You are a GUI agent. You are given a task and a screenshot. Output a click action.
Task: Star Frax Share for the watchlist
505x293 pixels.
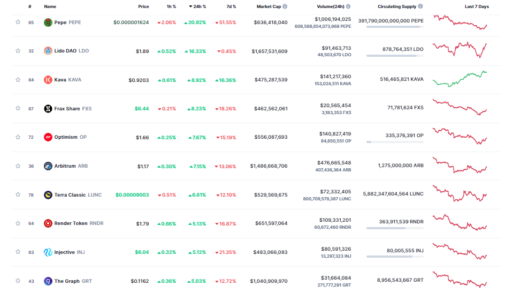pyautogui.click(x=18, y=108)
